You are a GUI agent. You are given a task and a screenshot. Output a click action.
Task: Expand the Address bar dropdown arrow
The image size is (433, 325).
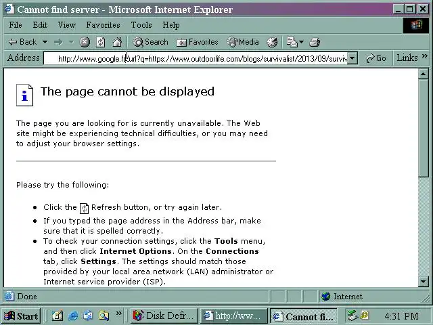[x=352, y=58]
